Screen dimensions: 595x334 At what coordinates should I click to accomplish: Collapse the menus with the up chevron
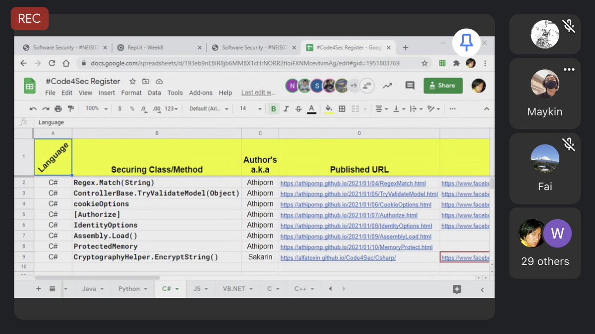coord(486,109)
